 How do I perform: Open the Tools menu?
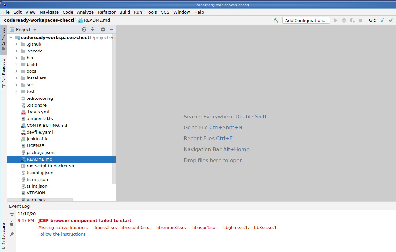[151, 12]
